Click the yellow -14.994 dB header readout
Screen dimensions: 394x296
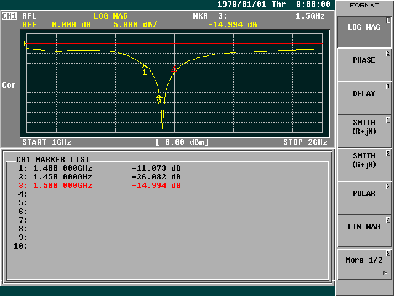click(233, 25)
